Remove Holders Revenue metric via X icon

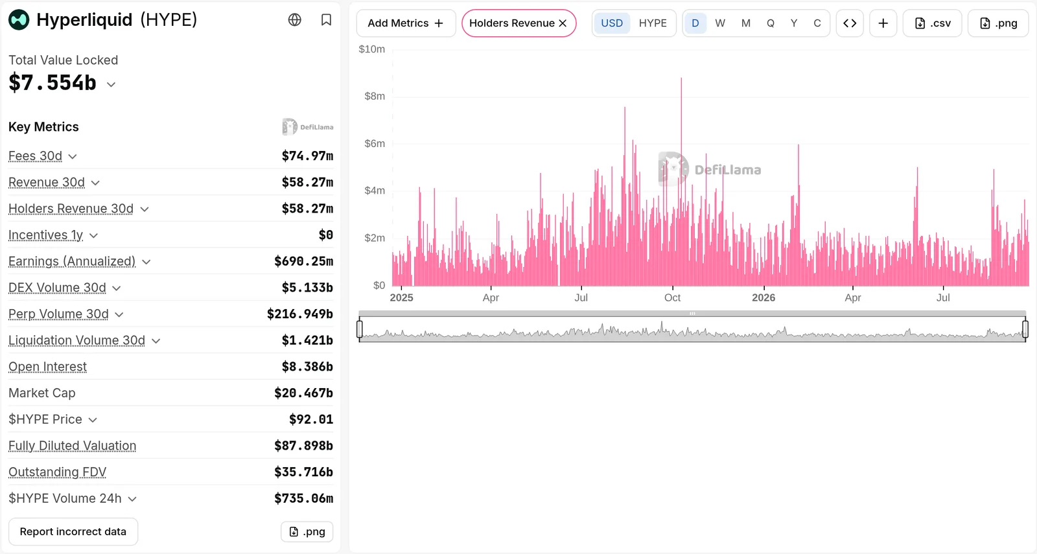click(563, 23)
